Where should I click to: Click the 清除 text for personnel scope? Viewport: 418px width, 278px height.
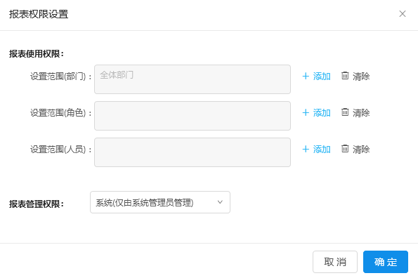click(361, 150)
